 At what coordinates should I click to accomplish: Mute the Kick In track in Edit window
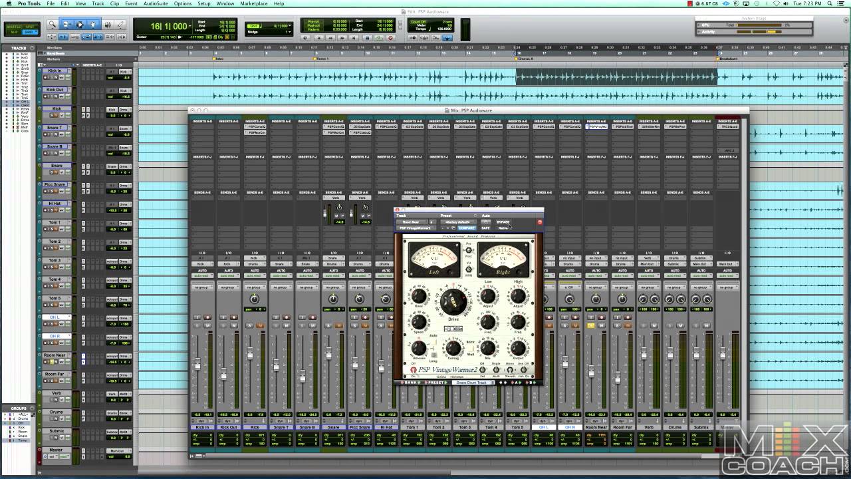point(56,77)
